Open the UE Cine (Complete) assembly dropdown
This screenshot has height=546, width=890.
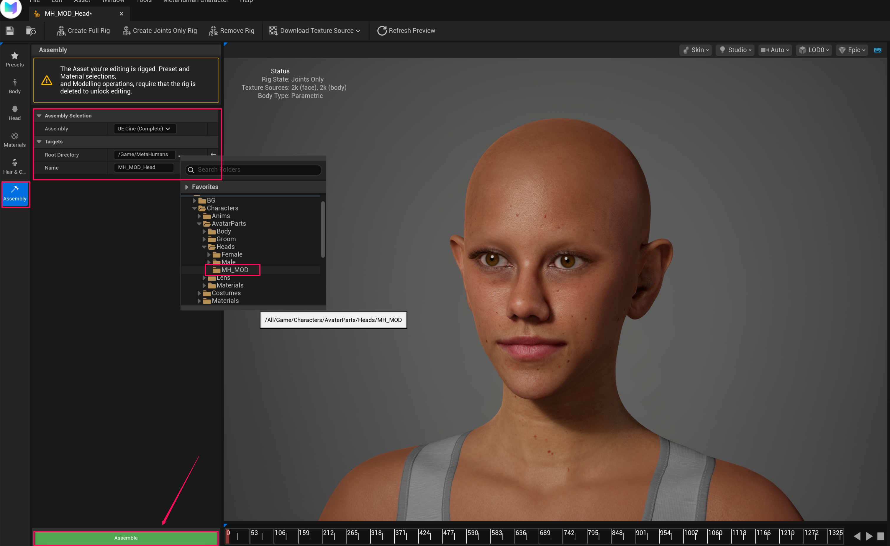click(144, 129)
